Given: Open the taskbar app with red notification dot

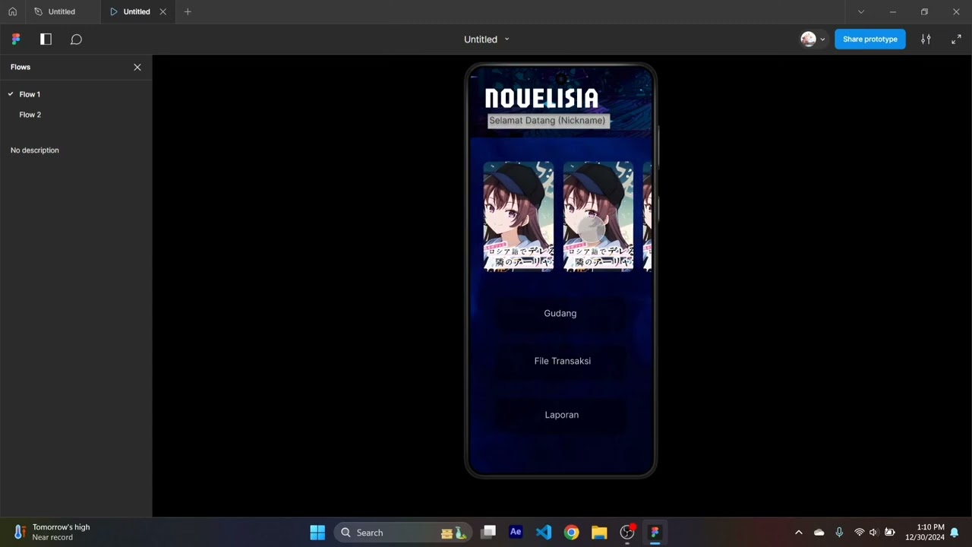Looking at the screenshot, I should point(627,533).
